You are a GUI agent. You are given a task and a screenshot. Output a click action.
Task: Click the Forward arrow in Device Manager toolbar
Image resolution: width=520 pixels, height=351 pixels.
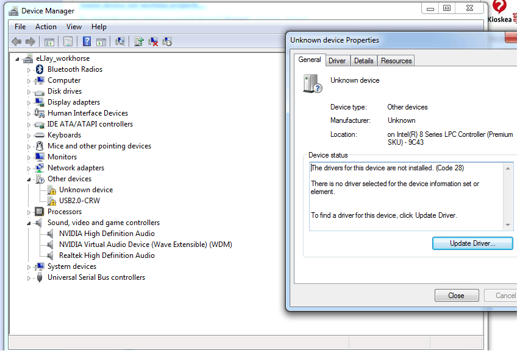(x=30, y=42)
